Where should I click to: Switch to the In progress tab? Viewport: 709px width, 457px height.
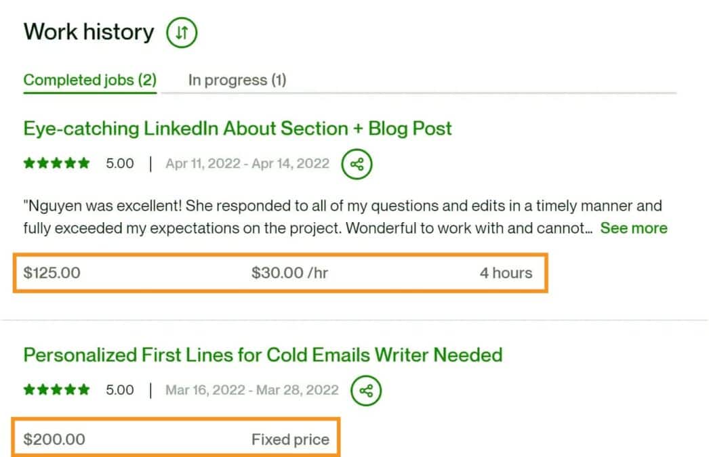pos(237,79)
